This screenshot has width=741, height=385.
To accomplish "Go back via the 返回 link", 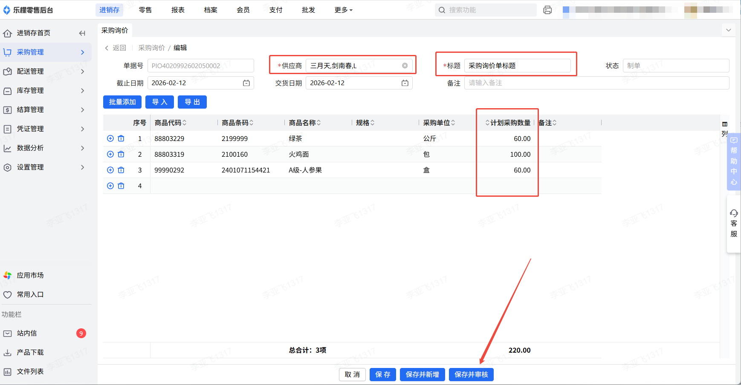I will coord(116,48).
